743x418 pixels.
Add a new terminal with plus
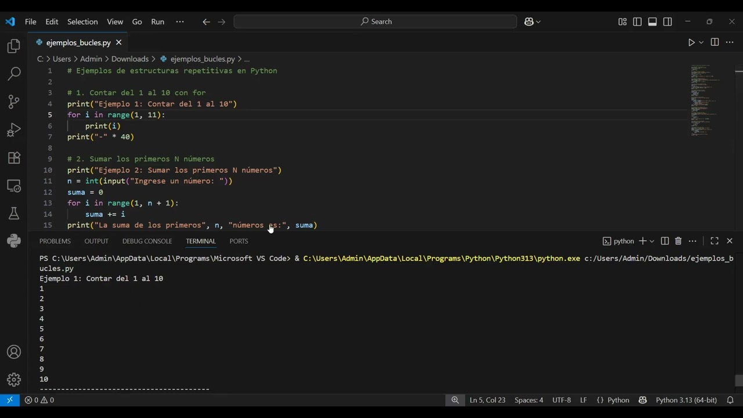click(x=643, y=241)
